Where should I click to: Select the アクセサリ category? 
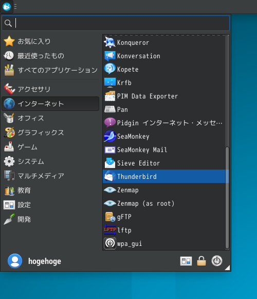(50, 89)
